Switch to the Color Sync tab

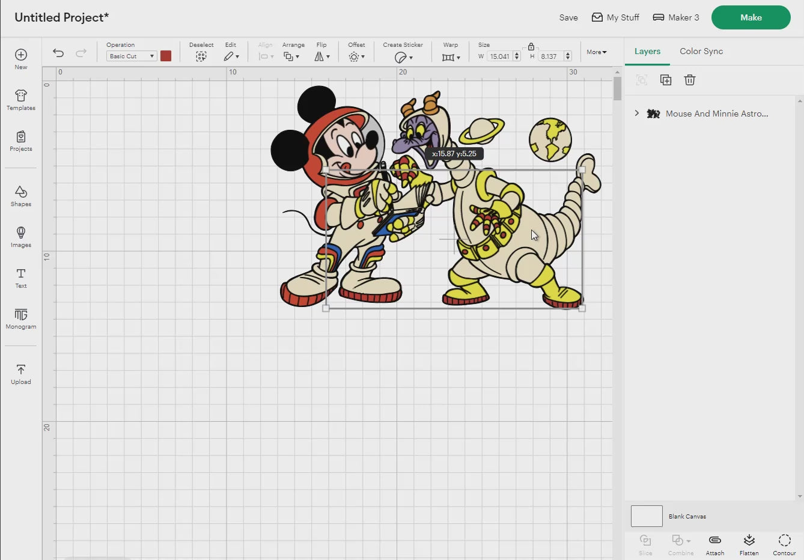pos(701,51)
